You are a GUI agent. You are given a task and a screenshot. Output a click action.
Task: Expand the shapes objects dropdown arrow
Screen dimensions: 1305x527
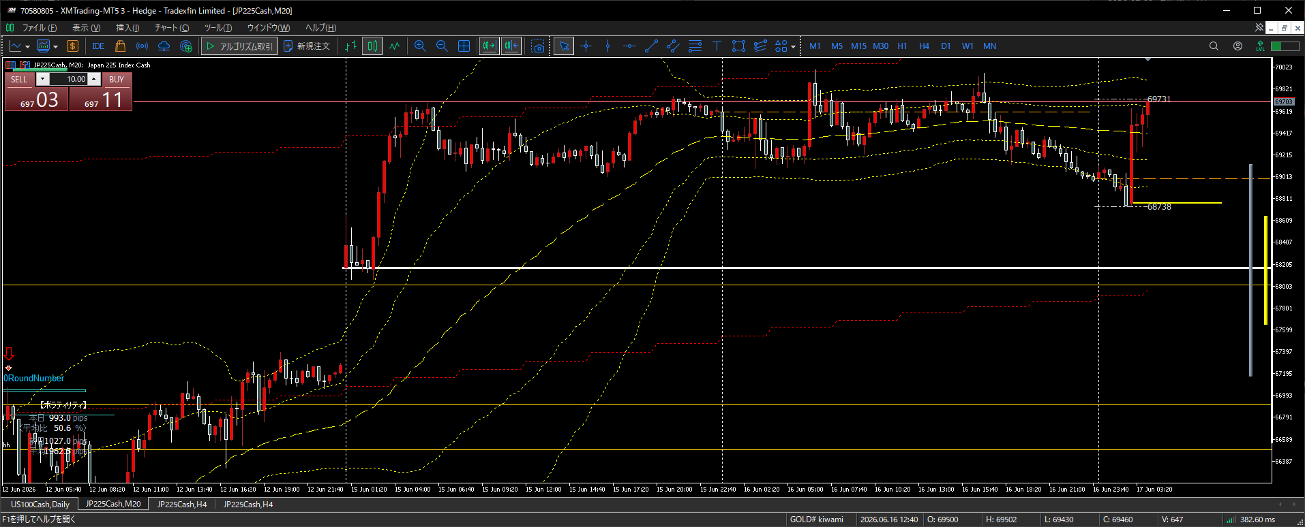pos(793,47)
